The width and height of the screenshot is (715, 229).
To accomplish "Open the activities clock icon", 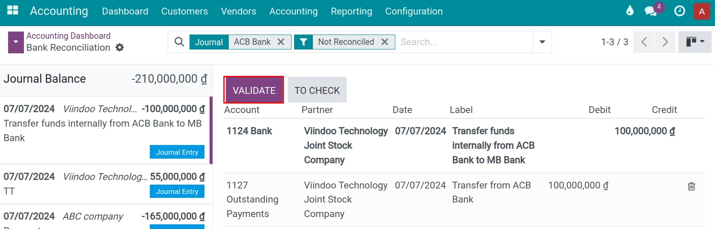I will tap(680, 11).
